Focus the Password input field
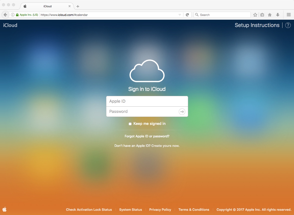294x215 pixels. [147, 112]
